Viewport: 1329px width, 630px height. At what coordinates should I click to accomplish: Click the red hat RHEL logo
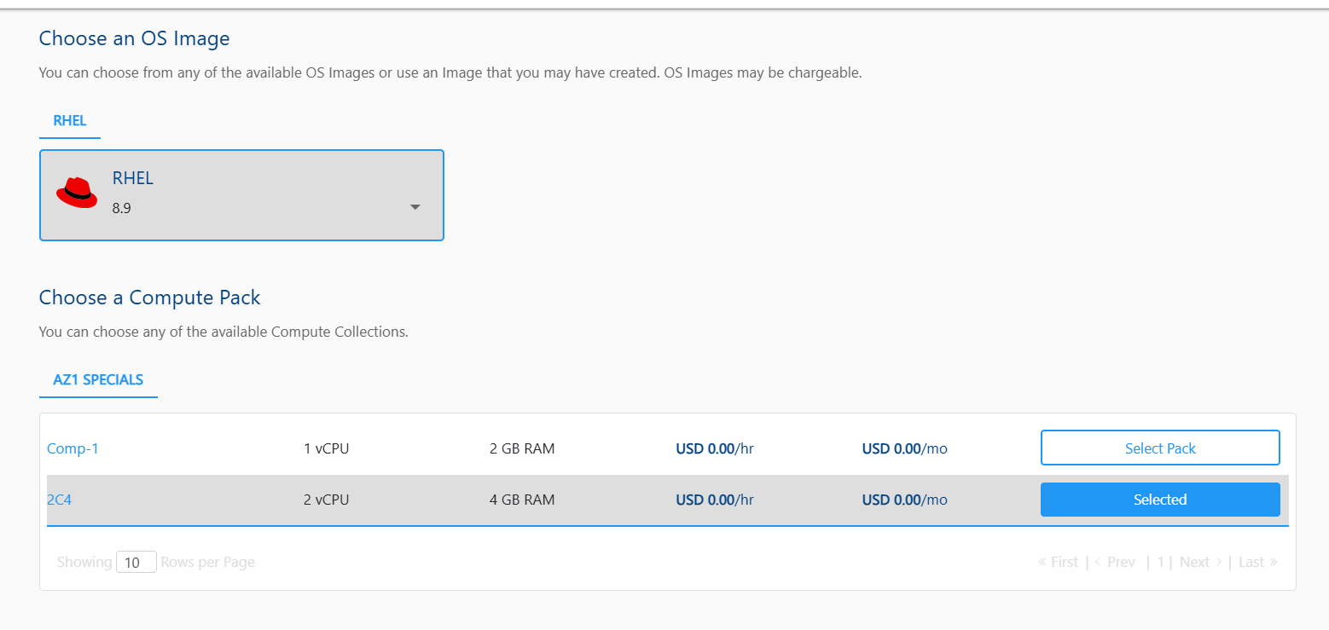[x=77, y=193]
